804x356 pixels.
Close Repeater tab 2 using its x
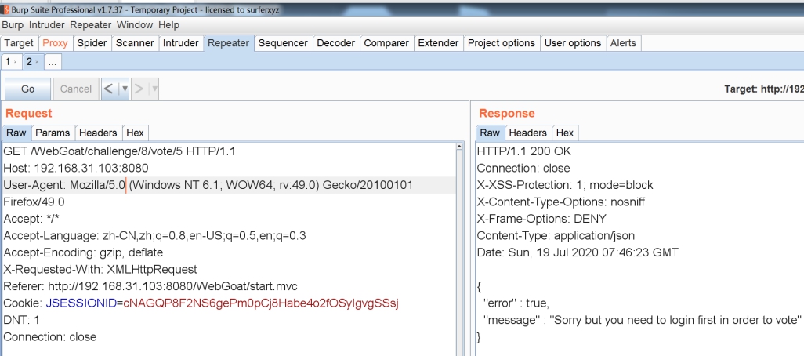pyautogui.click(x=38, y=63)
